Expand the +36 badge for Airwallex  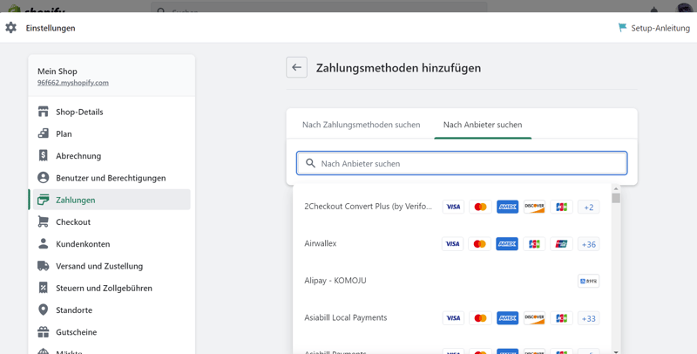point(589,244)
